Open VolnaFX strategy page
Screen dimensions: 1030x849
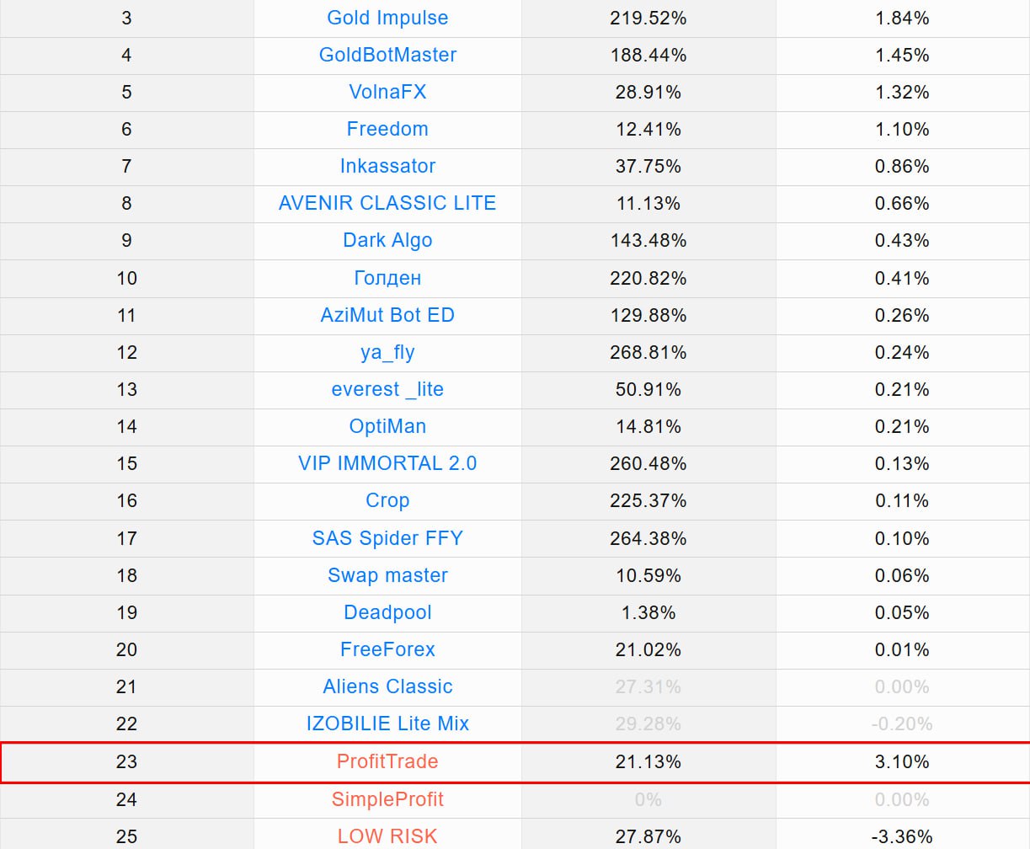[387, 92]
